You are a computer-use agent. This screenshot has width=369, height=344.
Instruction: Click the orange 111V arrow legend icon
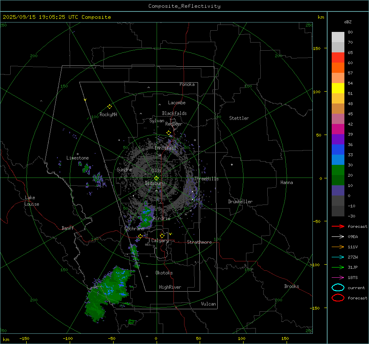pyautogui.click(x=338, y=247)
